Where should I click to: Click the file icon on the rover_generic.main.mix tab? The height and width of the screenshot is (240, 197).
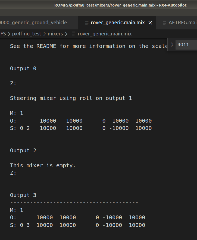click(87, 23)
